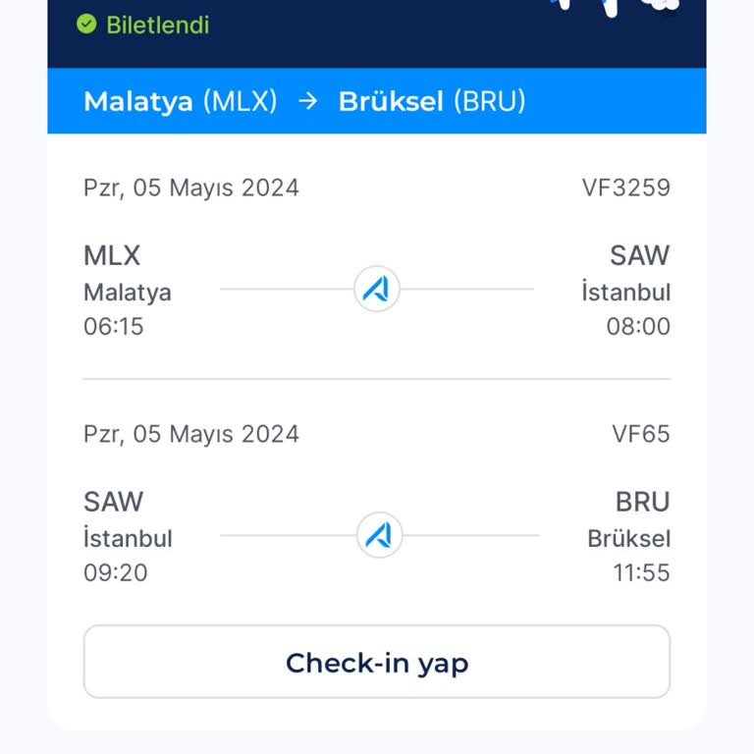The image size is (754, 754).
Task: Click the SAW arrival code of the first flight
Action: pos(639,256)
